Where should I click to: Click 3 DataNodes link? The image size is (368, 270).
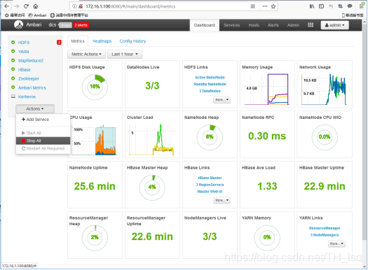(210, 91)
